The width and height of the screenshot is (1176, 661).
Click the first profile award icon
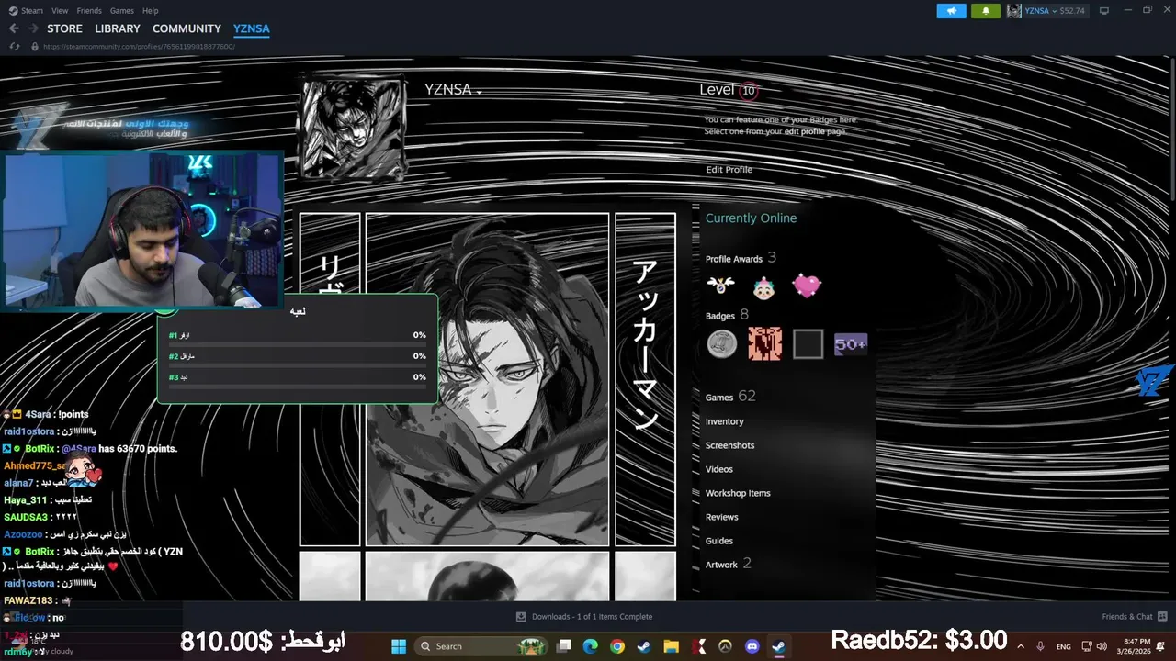(x=721, y=286)
